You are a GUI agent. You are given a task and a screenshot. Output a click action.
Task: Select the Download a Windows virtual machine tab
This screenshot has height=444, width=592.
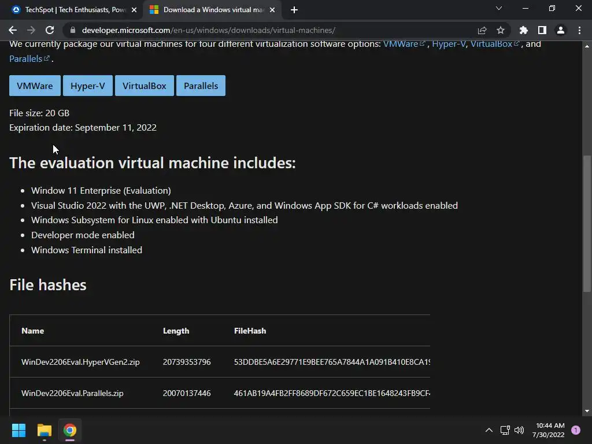click(x=212, y=10)
